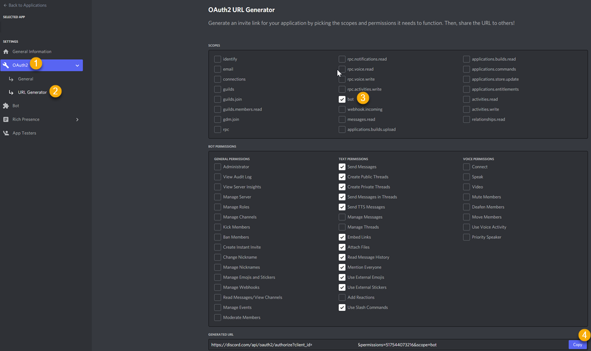Copy the generated URL
This screenshot has width=591, height=351.
click(578, 345)
